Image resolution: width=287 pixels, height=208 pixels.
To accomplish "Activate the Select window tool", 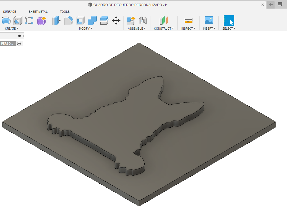I will 229,20.
